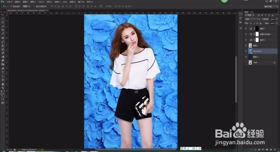
Task: Open the Filter menu
Action: 57,2
